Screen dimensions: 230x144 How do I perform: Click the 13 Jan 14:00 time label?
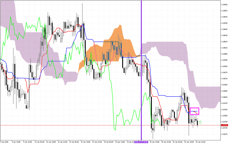[x=86, y=142]
